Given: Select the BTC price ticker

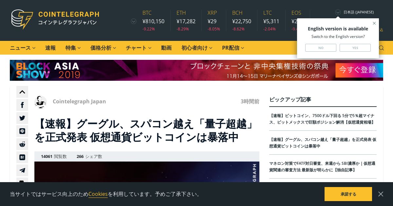Looking at the screenshot, I should coord(153,20).
